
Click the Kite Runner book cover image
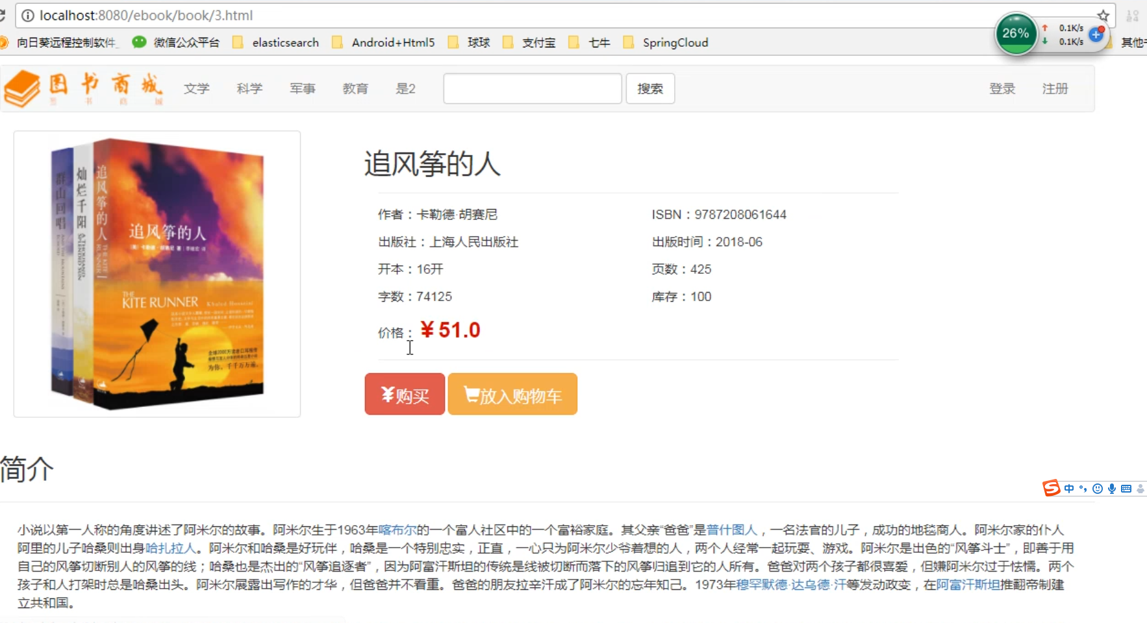[x=157, y=274]
